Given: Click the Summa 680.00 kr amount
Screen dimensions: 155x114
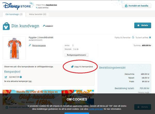Looking at the screenshot, I should click(x=146, y=45).
